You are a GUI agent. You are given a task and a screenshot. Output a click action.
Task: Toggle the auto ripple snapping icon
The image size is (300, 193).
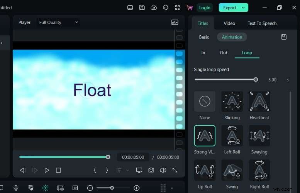pyautogui.click(x=45, y=188)
